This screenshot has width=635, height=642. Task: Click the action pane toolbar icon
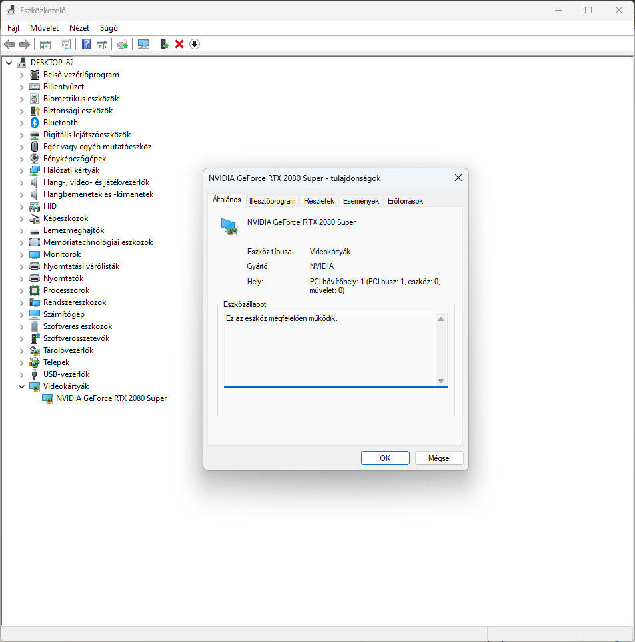click(x=101, y=44)
